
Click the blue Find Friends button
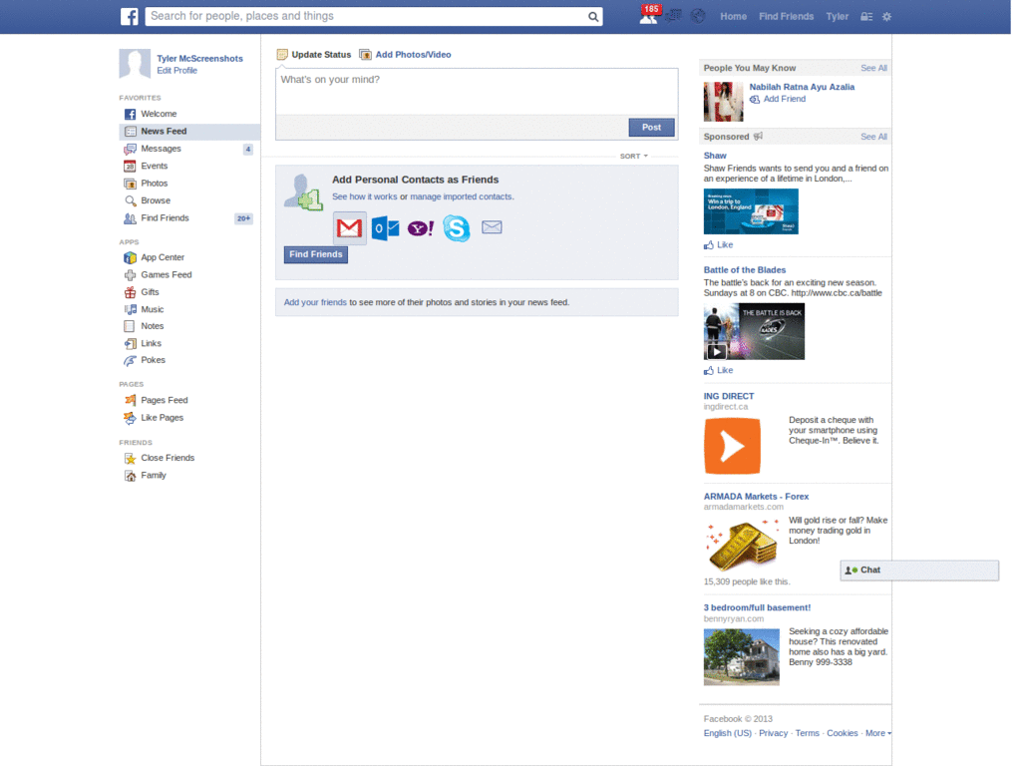pos(316,254)
